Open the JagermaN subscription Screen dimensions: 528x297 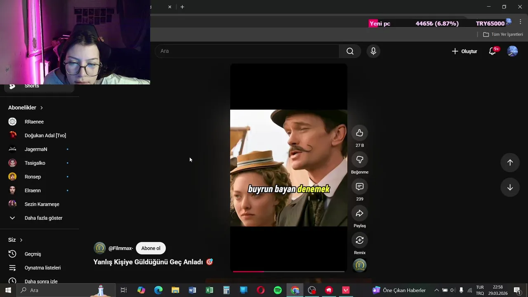coord(40,149)
